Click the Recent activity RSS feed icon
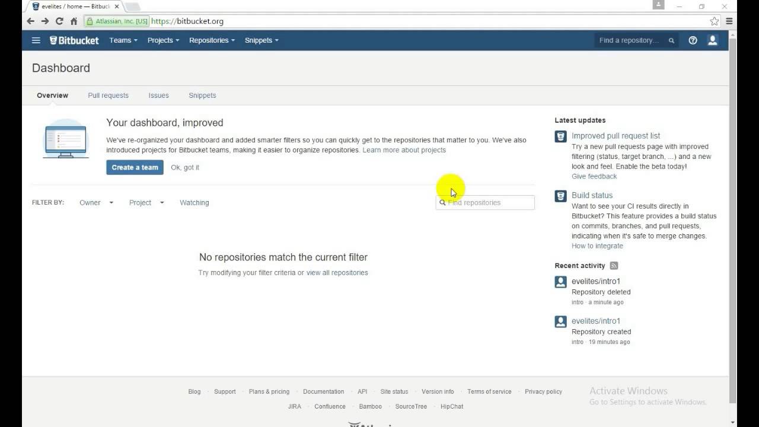This screenshot has width=759, height=427. [x=614, y=266]
